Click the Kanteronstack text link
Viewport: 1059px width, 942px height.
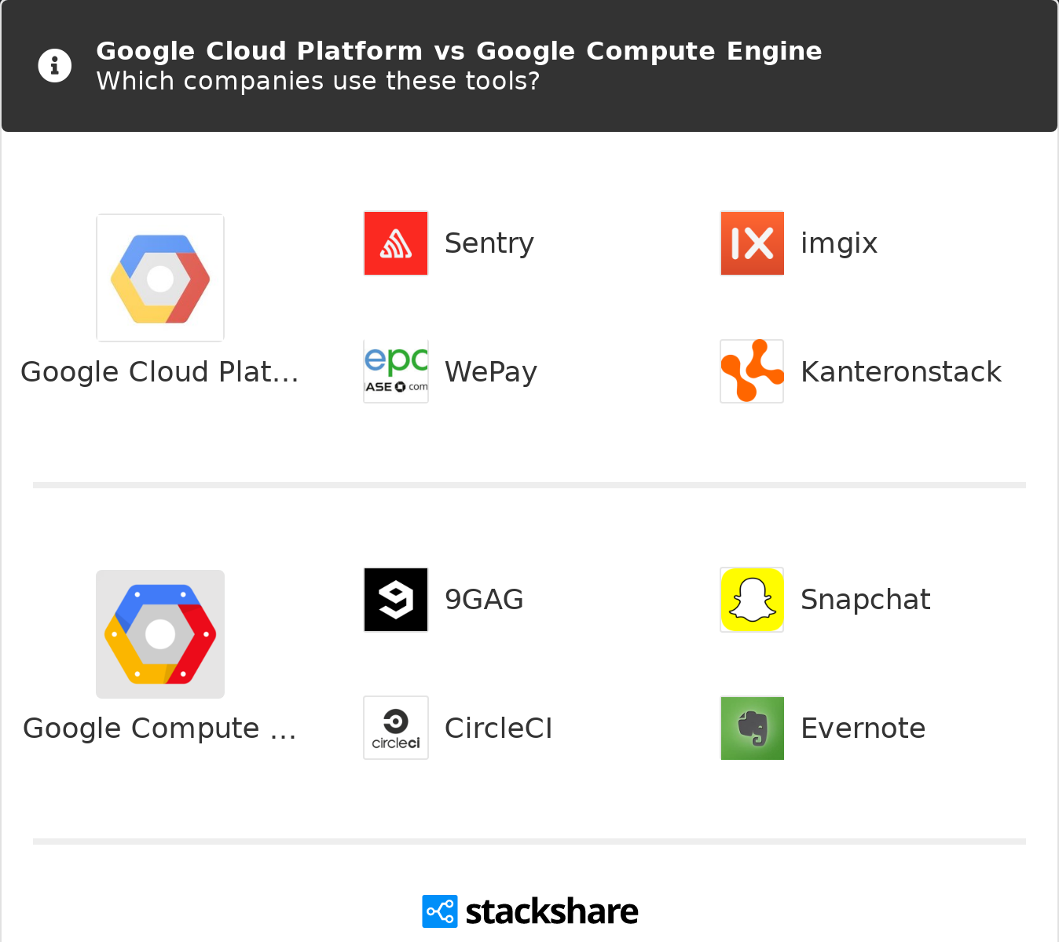pyautogui.click(x=900, y=371)
